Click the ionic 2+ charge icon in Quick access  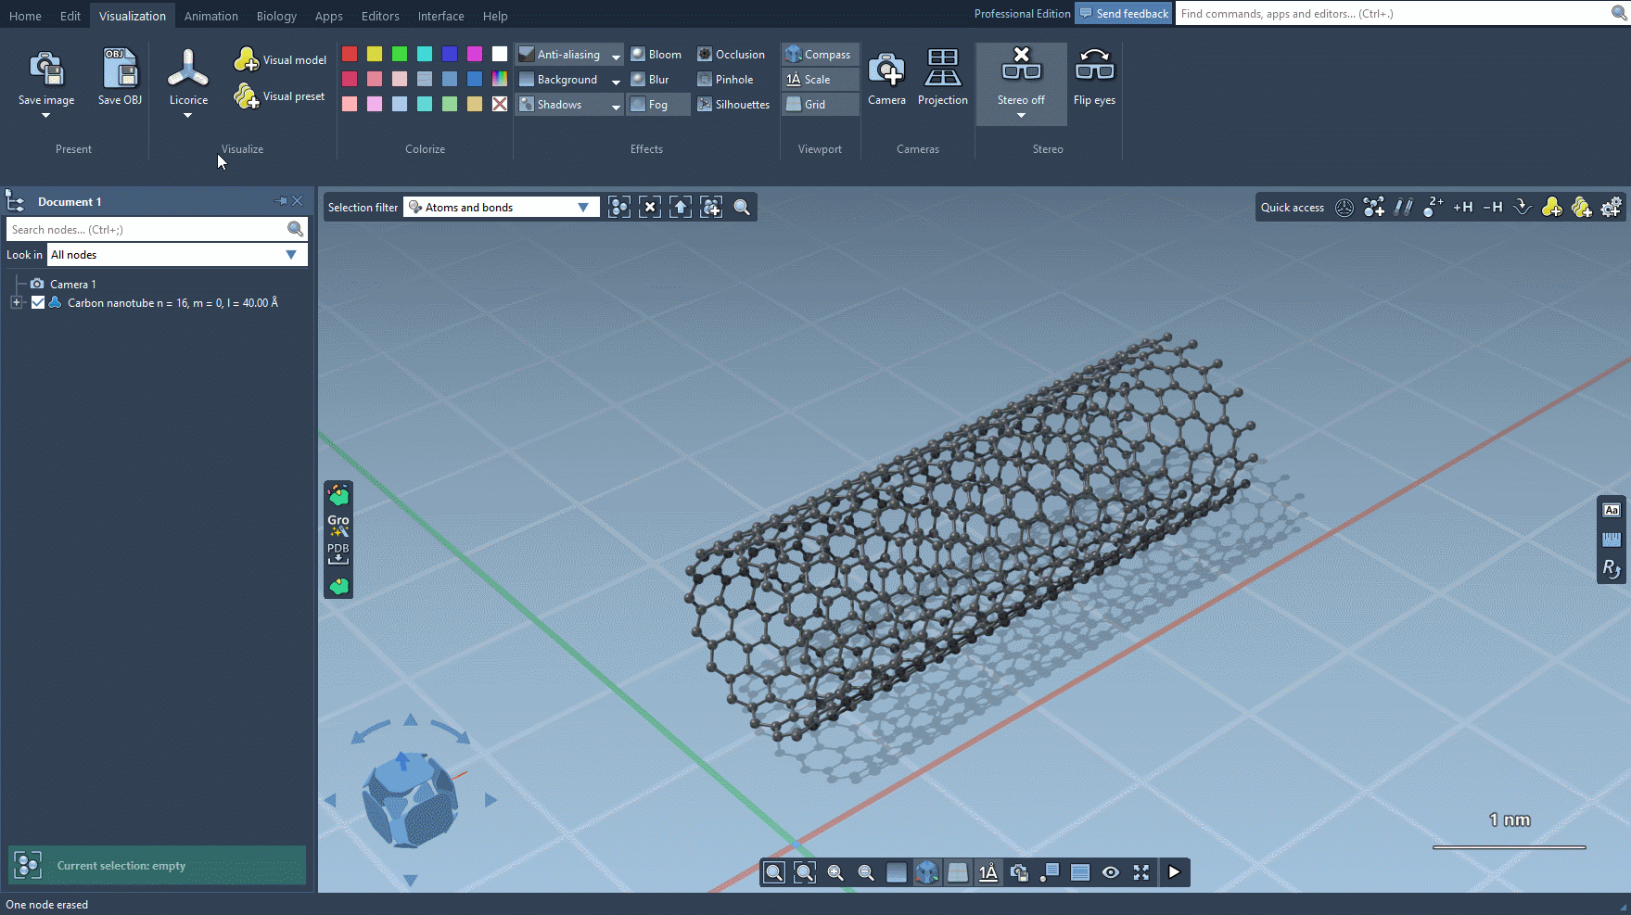pyautogui.click(x=1433, y=207)
